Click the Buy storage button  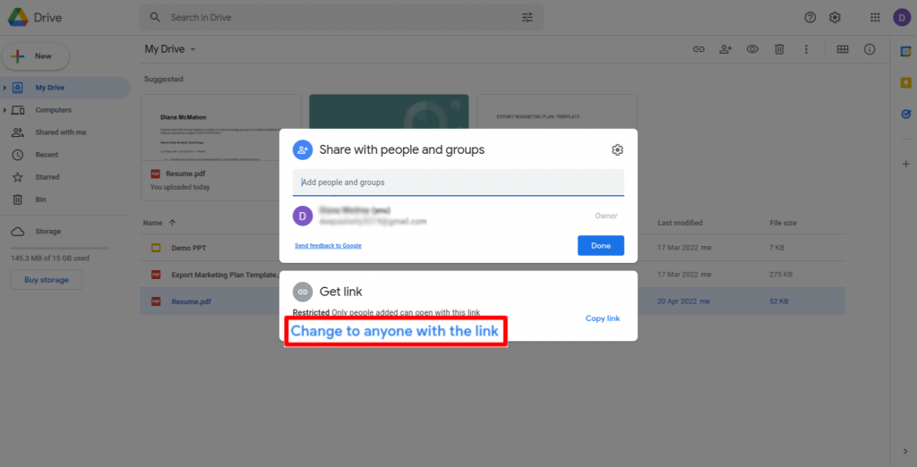coord(46,280)
